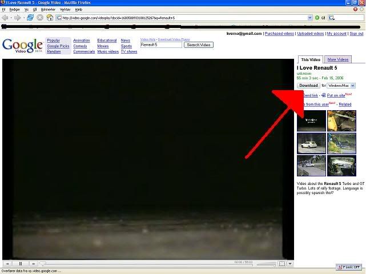Click the Send link option
The height and width of the screenshot is (274, 366).
pos(310,95)
